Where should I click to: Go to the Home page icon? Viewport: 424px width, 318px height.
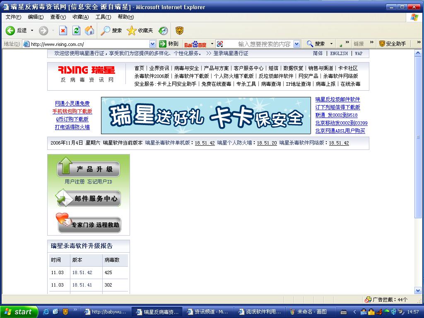[89, 31]
